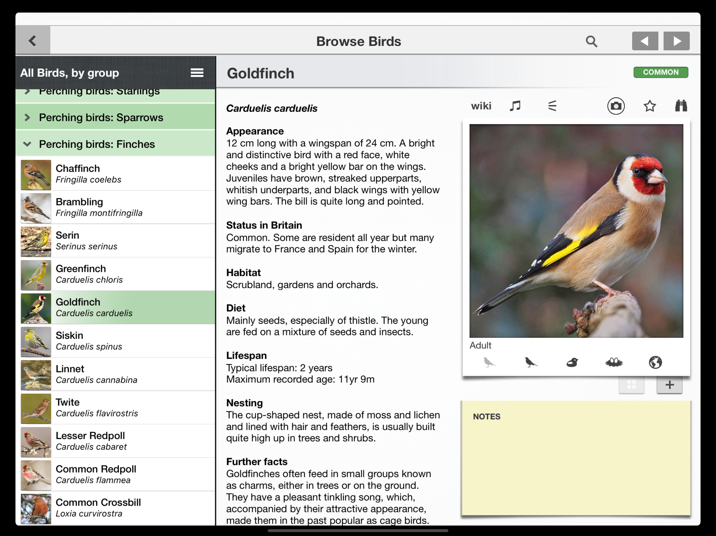Click the Status in Britain heading
The image size is (716, 536).
pos(264,225)
